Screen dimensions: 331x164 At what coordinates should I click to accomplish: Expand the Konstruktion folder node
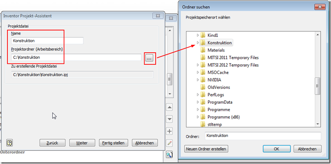pyautogui.click(x=198, y=43)
